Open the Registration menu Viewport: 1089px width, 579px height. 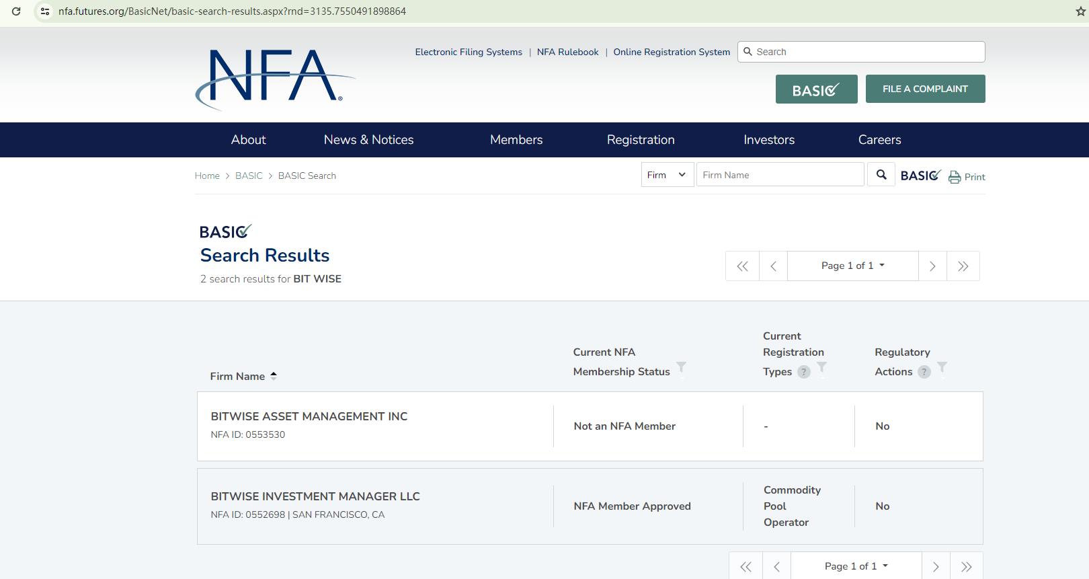pos(641,140)
